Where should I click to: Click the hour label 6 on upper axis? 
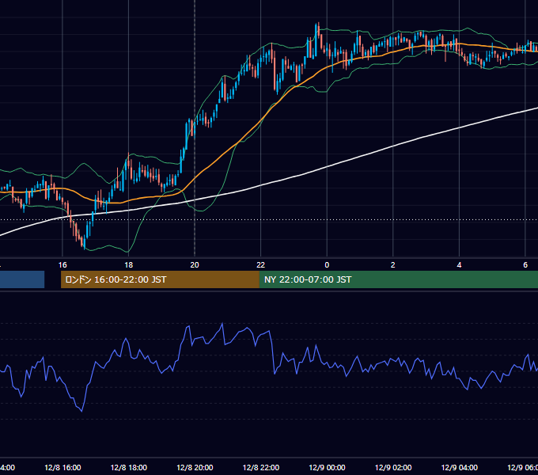click(x=525, y=265)
